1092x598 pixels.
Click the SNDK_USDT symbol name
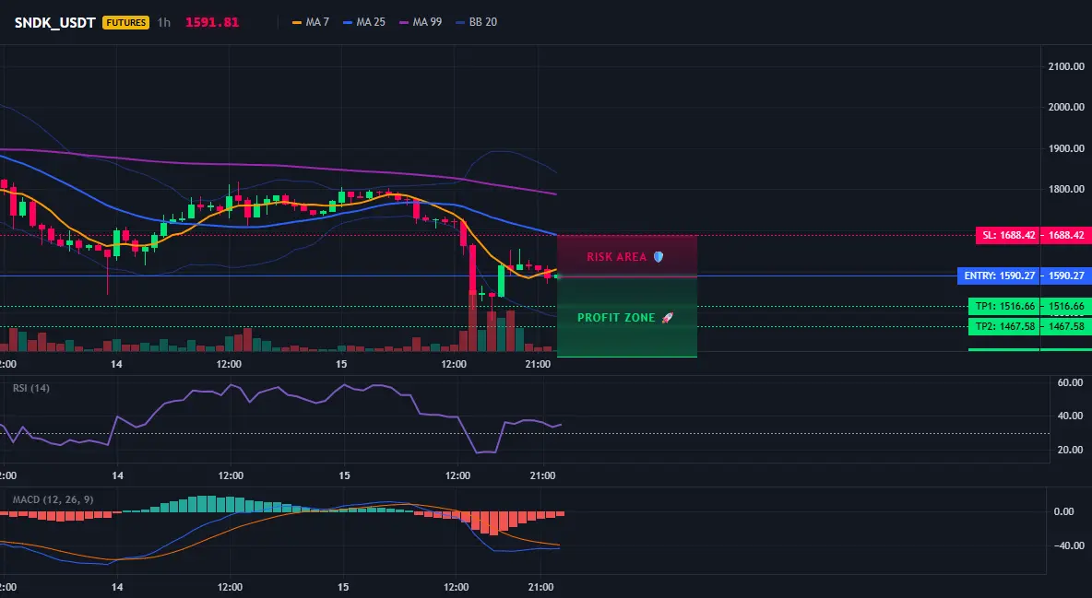pos(55,22)
